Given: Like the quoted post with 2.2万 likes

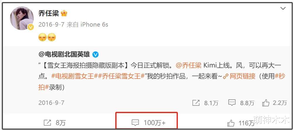Looking at the screenshot, I should pyautogui.click(x=275, y=103).
